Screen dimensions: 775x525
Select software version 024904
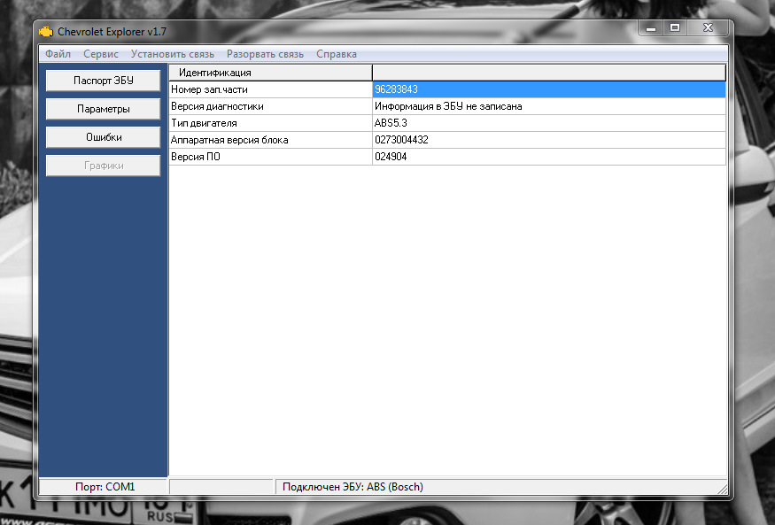click(x=549, y=157)
